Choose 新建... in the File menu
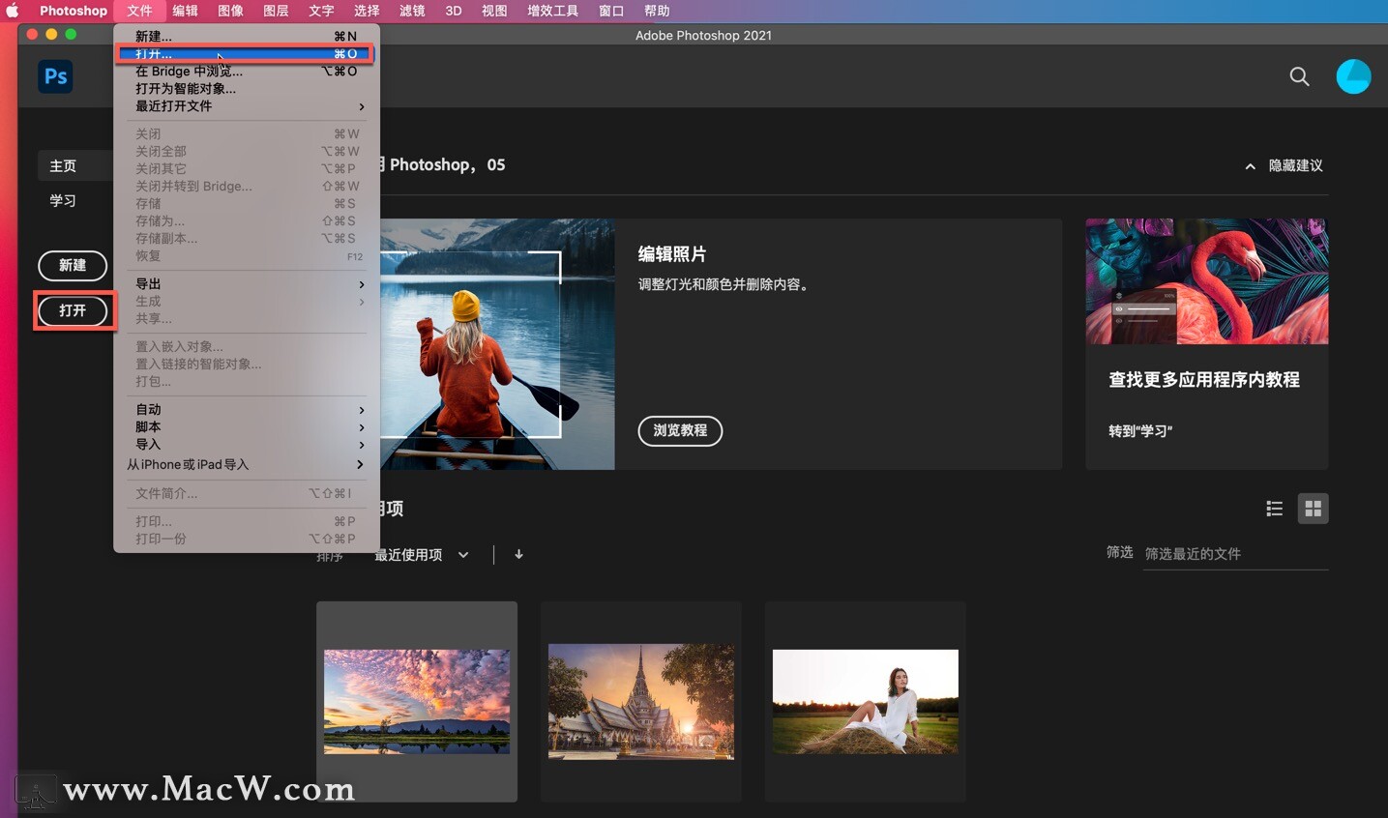The height and width of the screenshot is (818, 1388). 246,37
